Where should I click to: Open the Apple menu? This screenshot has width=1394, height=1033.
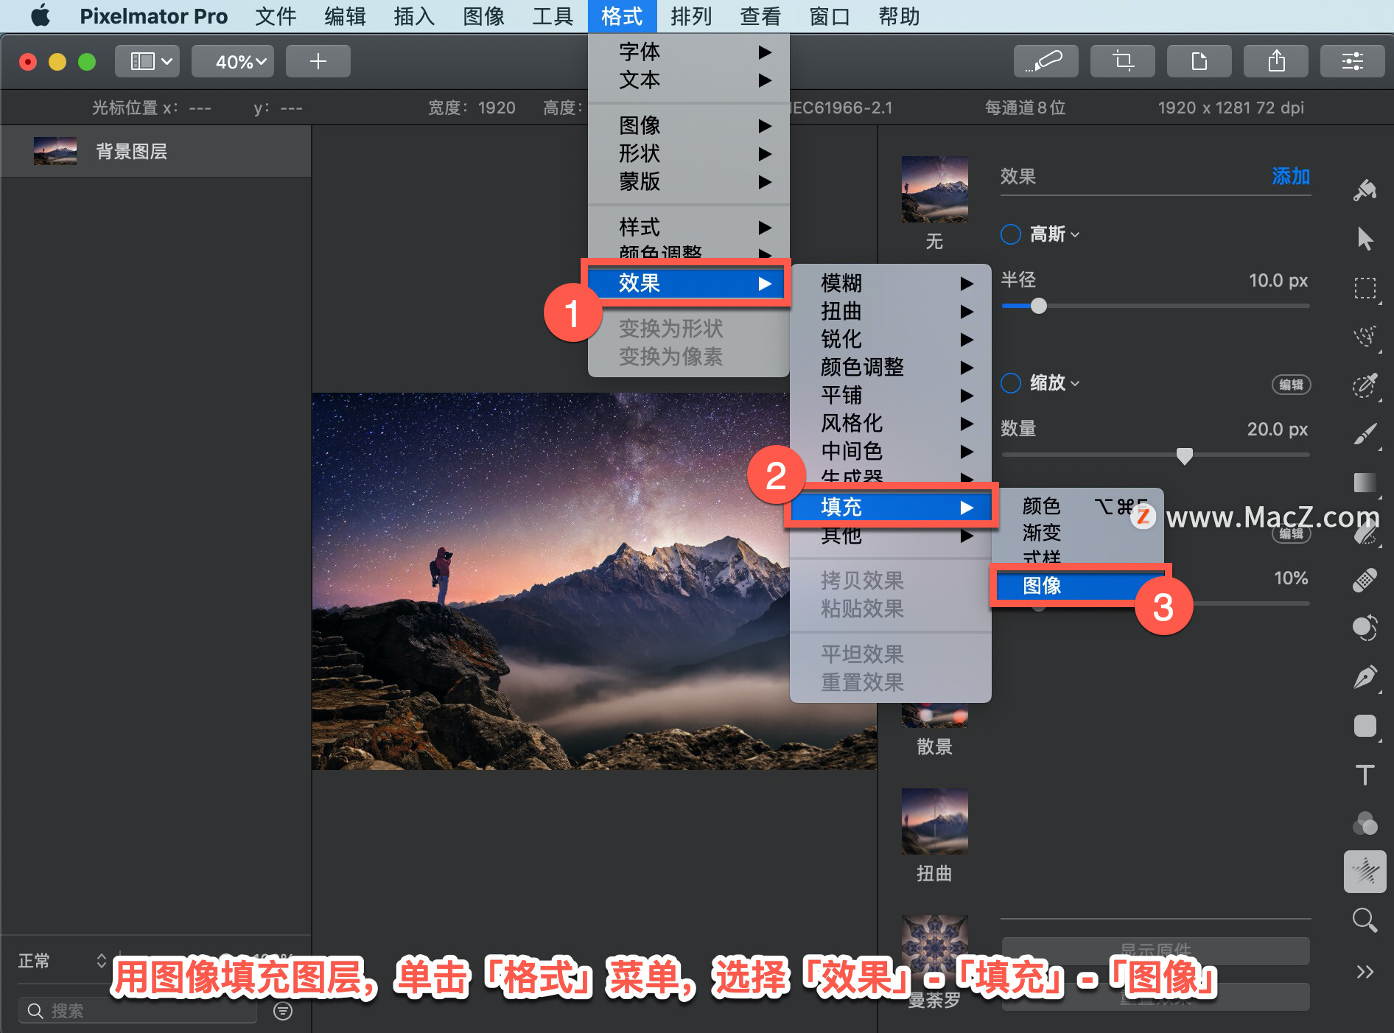point(41,15)
